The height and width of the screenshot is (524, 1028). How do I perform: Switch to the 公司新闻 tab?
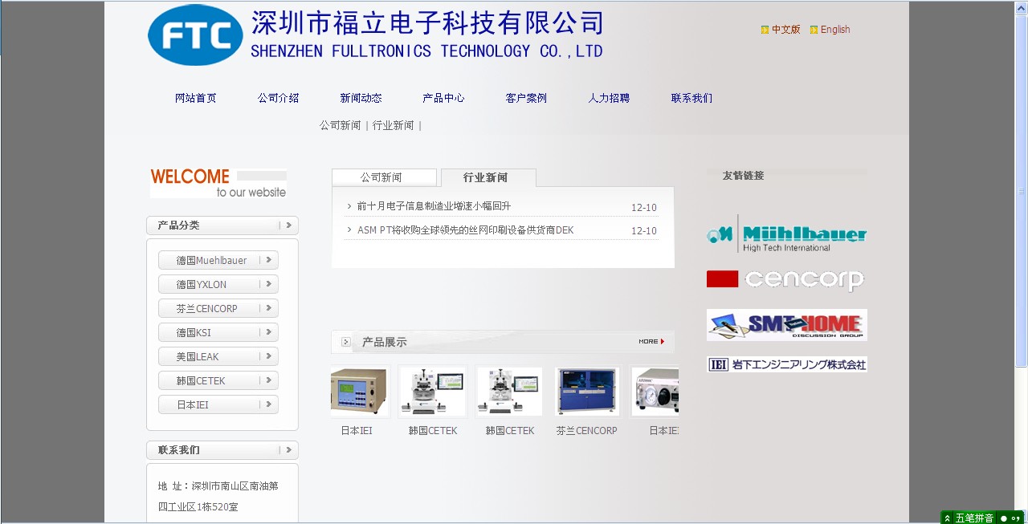point(381,177)
